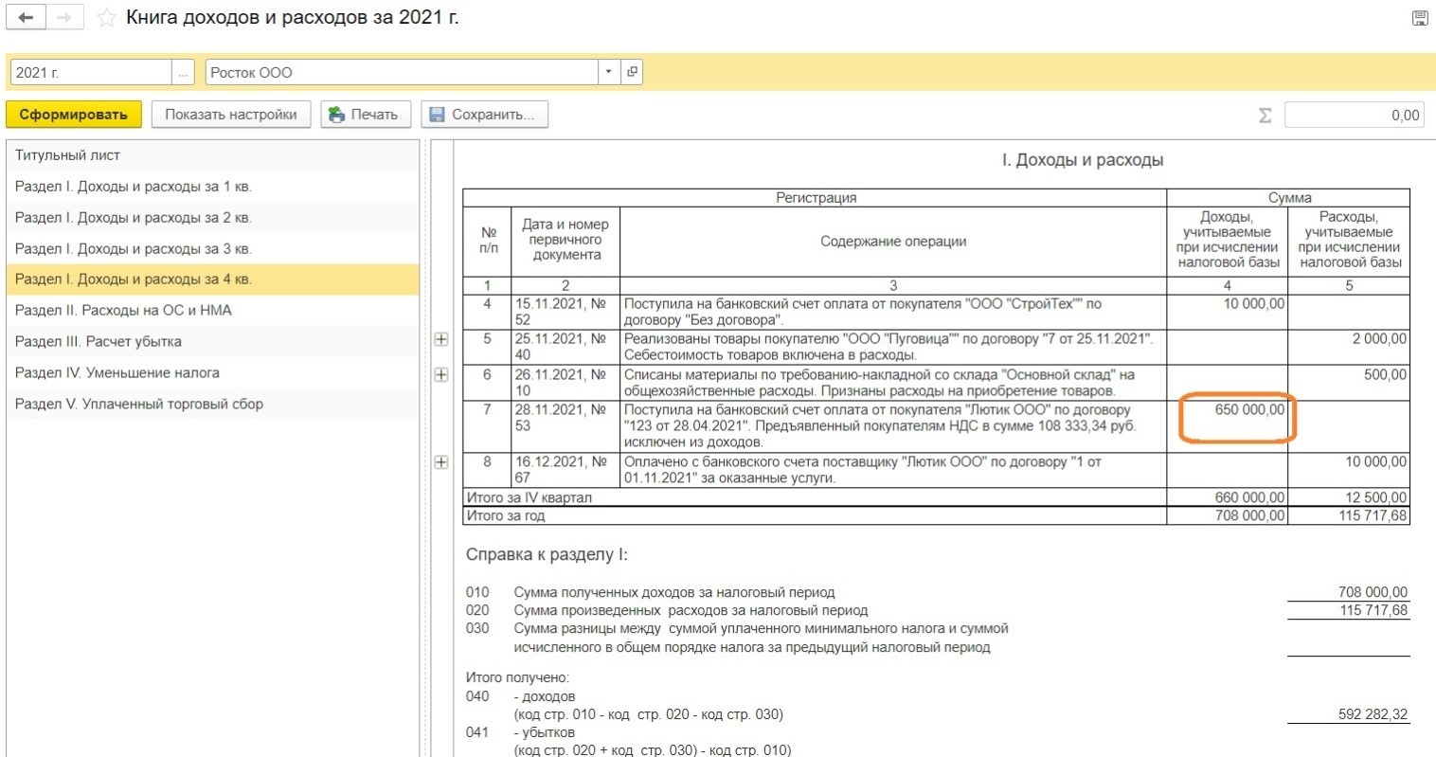The width and height of the screenshot is (1436, 757).
Task: Open Раздел III. Расчет убытка
Action: point(213,342)
